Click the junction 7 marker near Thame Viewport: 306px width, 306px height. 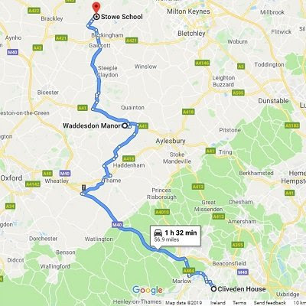(x=83, y=188)
